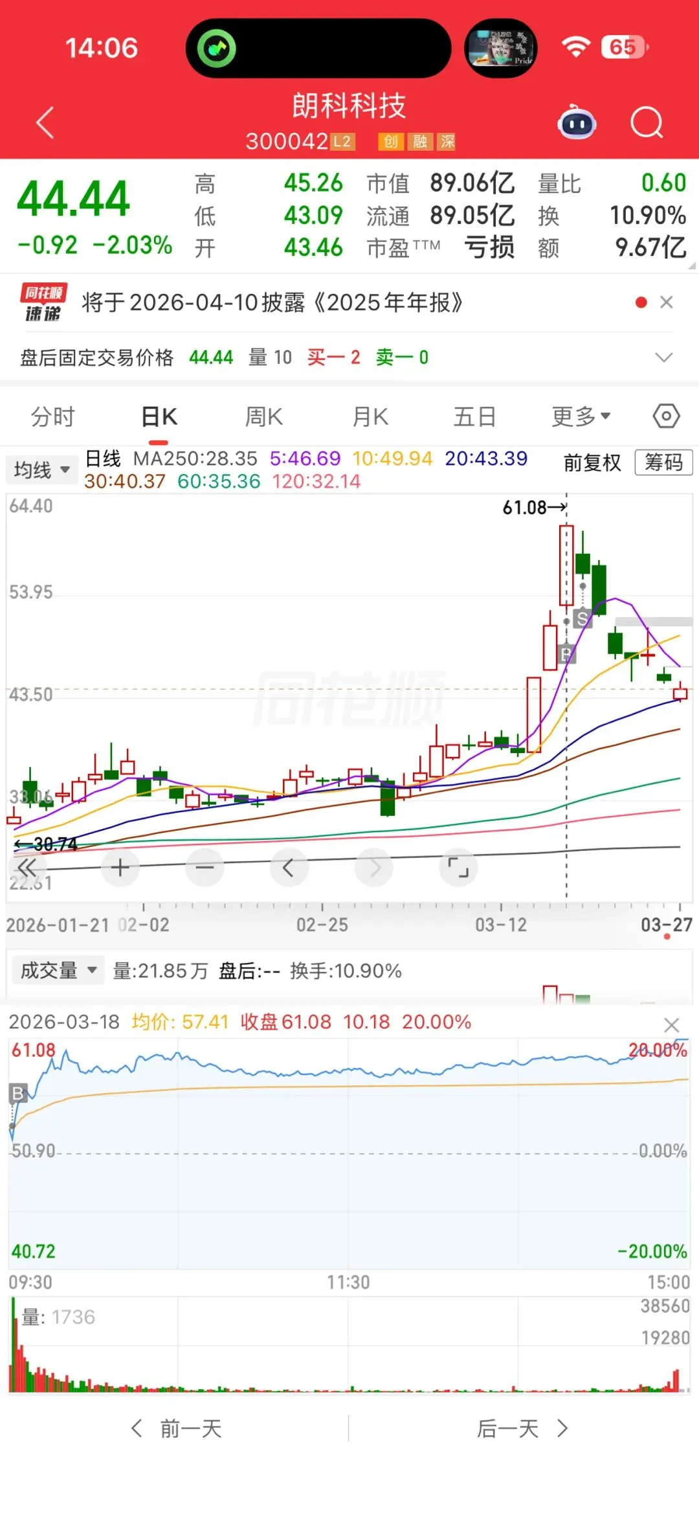This screenshot has height=1516, width=699.
Task: Move K-line cursor right one day
Action: (x=374, y=868)
